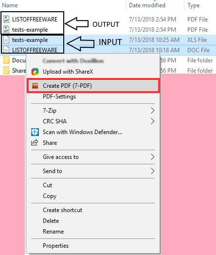Choose the Share menu entry

(50, 143)
